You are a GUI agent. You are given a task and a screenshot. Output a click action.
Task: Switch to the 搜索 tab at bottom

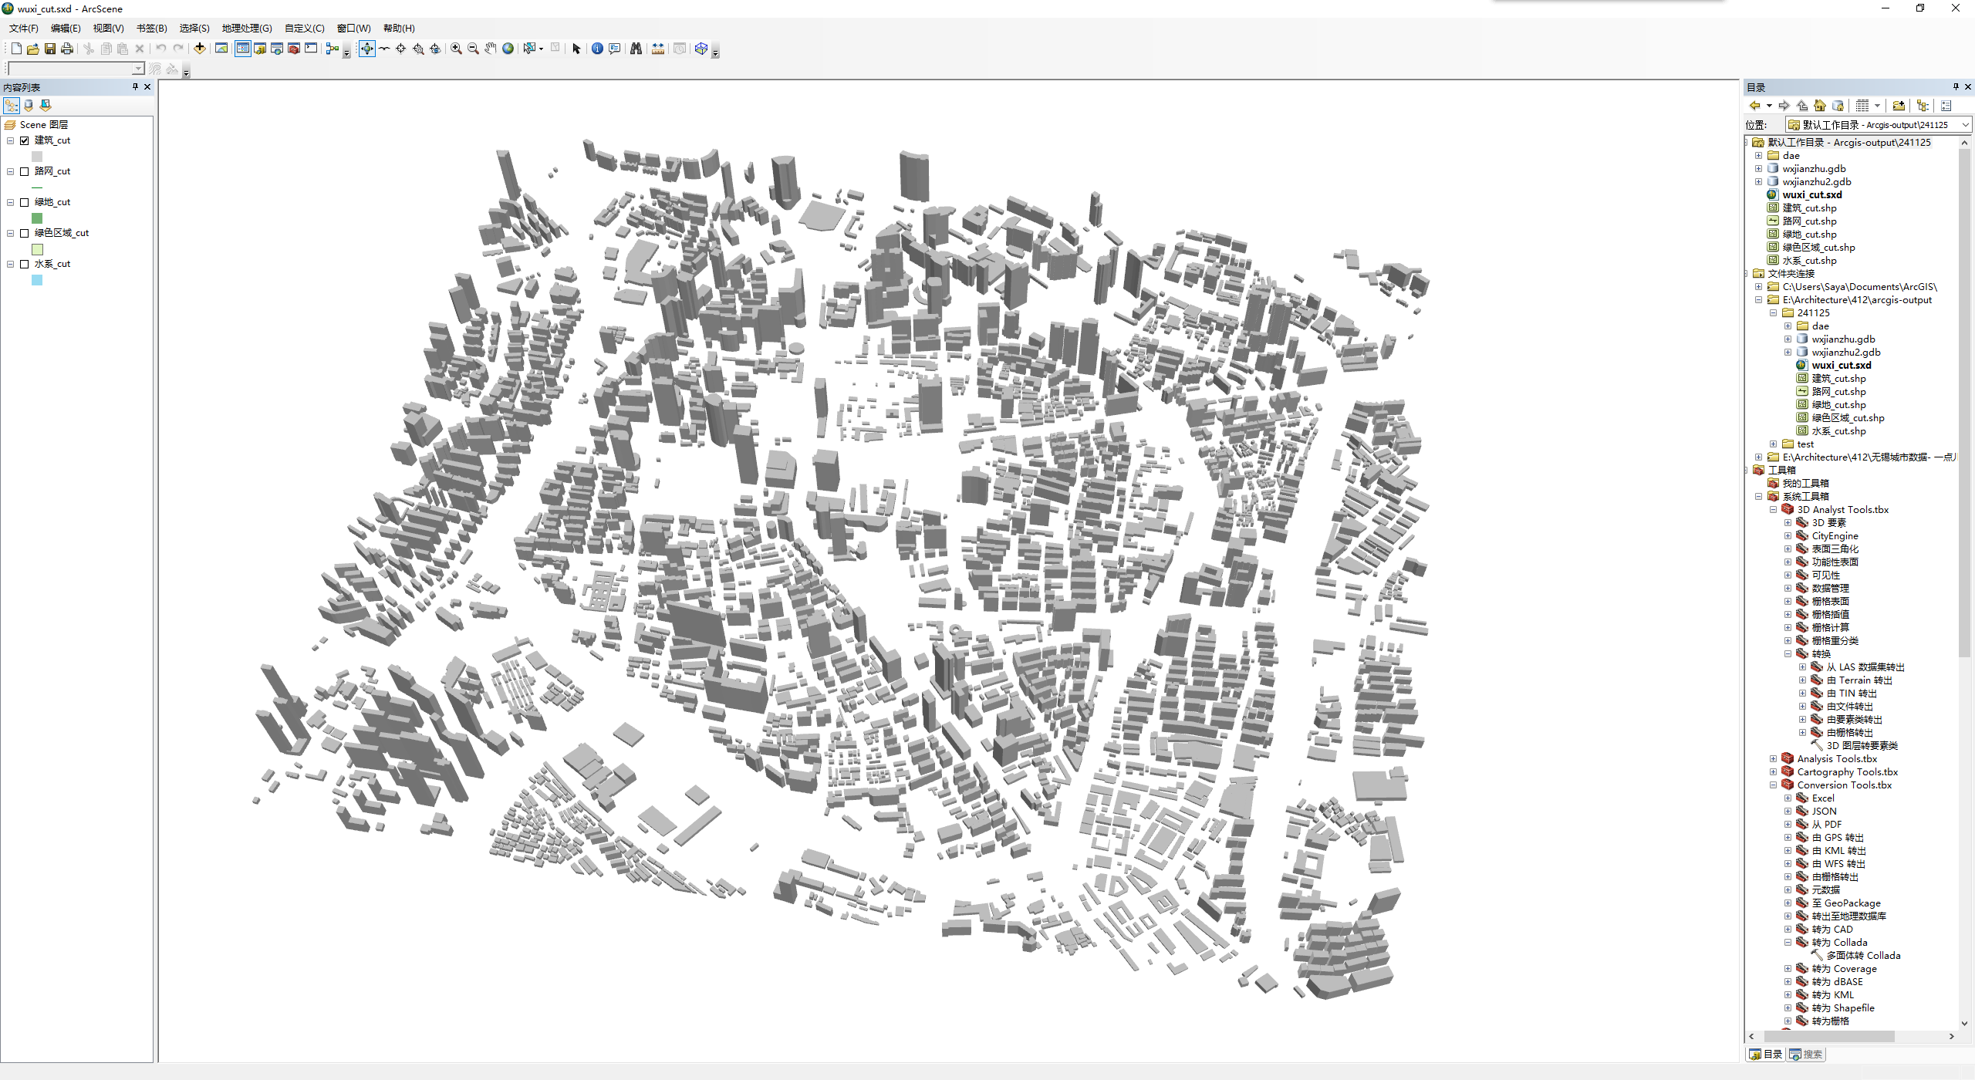point(1806,1054)
